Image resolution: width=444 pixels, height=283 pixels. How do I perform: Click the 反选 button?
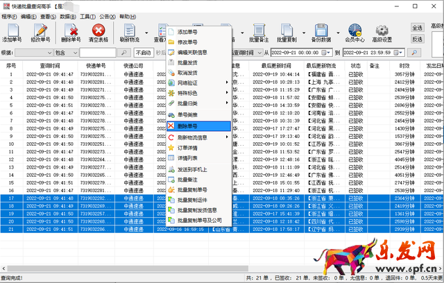(418, 40)
